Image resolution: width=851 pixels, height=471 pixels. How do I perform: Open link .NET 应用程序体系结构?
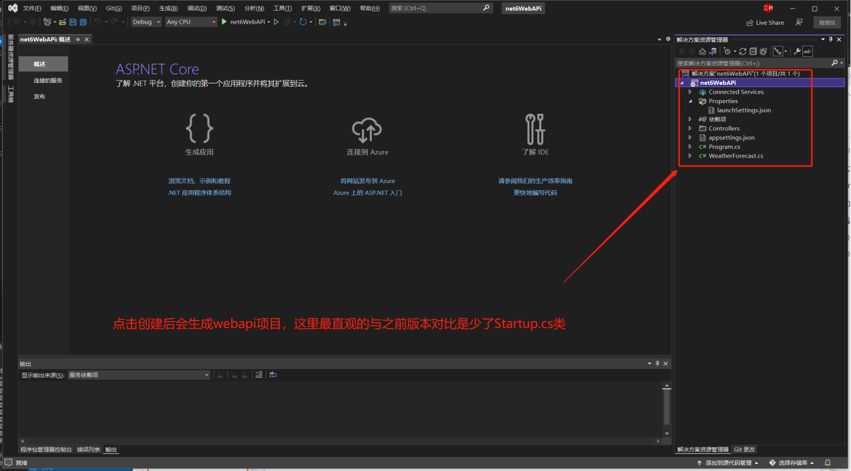tap(200, 193)
